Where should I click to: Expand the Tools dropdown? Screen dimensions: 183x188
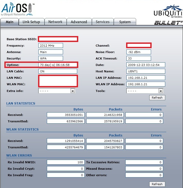(145, 91)
